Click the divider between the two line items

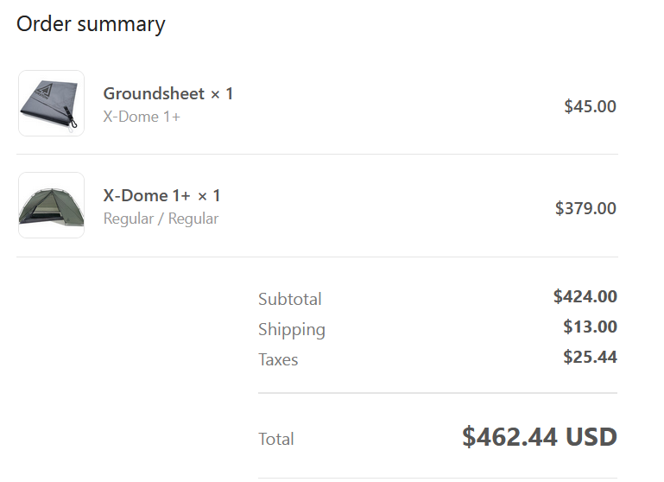(317, 155)
